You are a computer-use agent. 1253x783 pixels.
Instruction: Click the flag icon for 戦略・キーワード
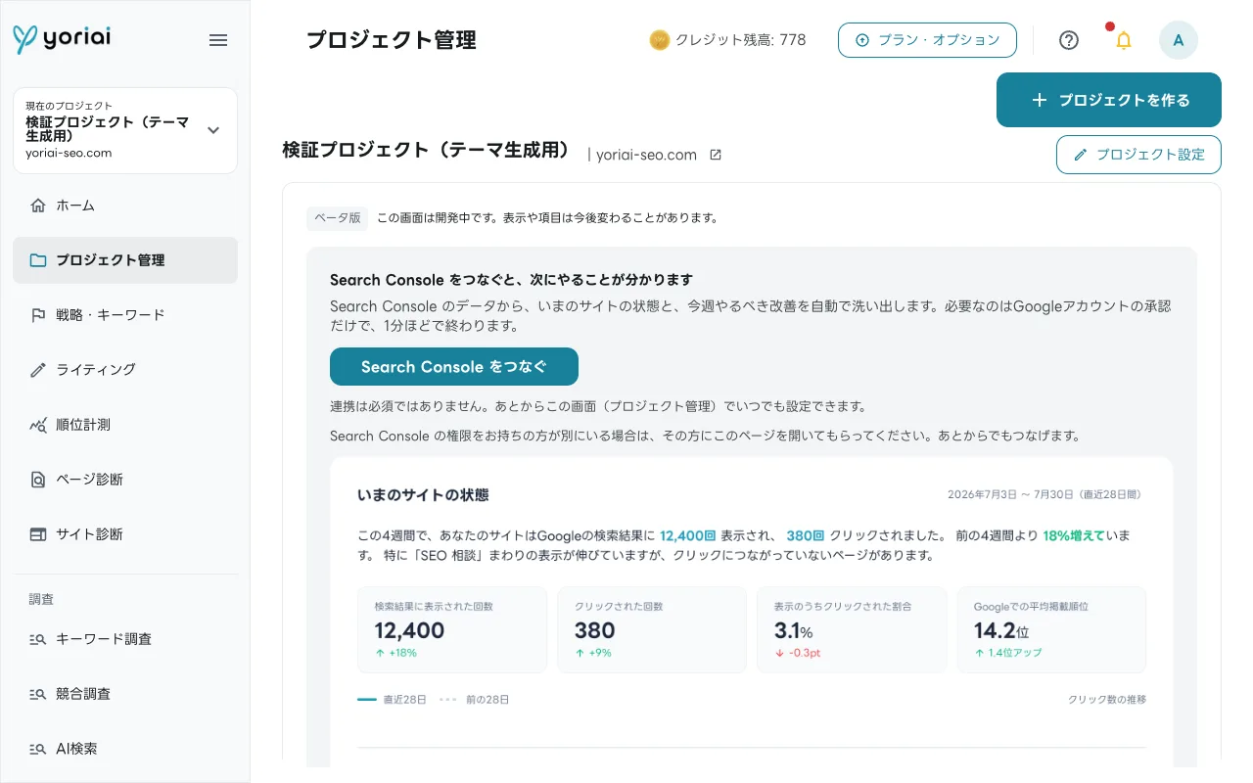point(38,315)
